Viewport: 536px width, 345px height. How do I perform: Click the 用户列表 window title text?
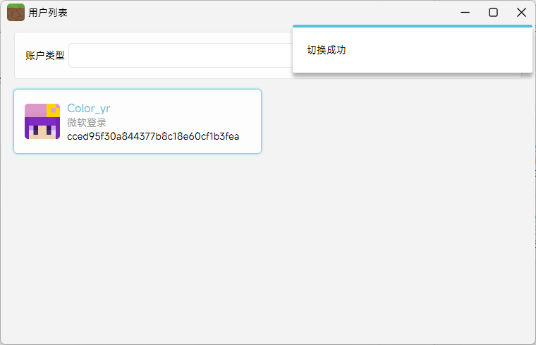48,13
